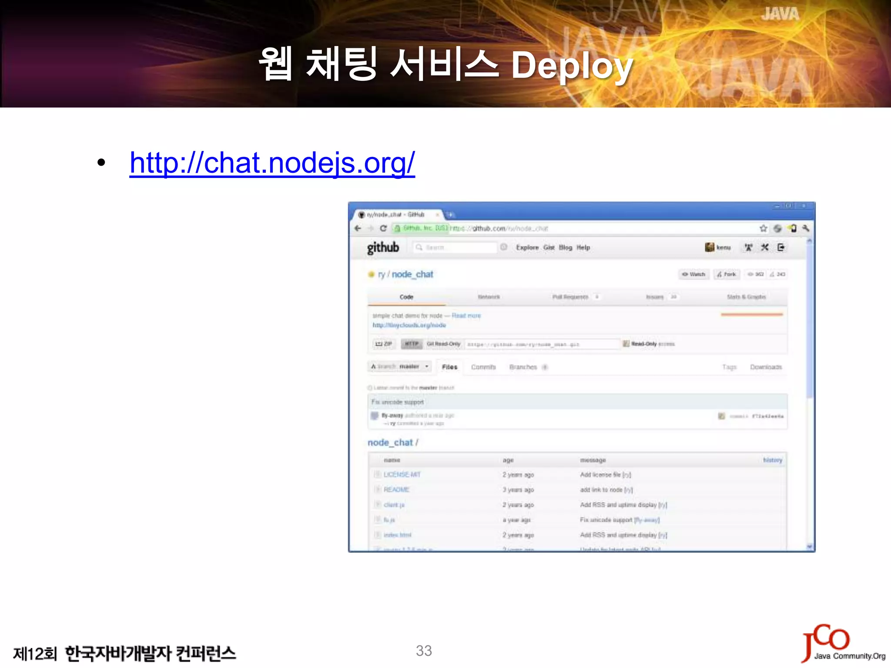This screenshot has height=668, width=891.
Task: Switch to the Code tab
Action: (x=406, y=297)
